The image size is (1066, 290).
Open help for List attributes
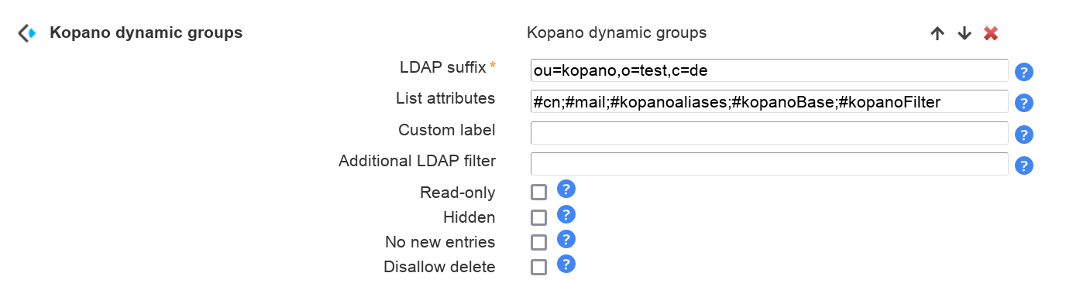1024,103
